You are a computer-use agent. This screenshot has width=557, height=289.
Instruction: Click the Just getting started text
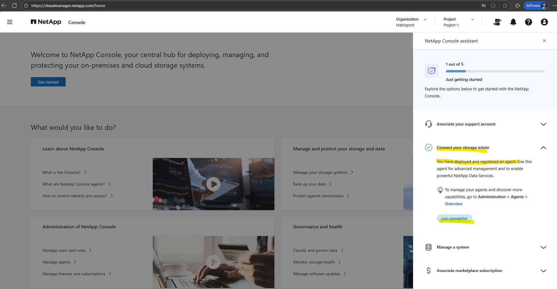coord(464,79)
